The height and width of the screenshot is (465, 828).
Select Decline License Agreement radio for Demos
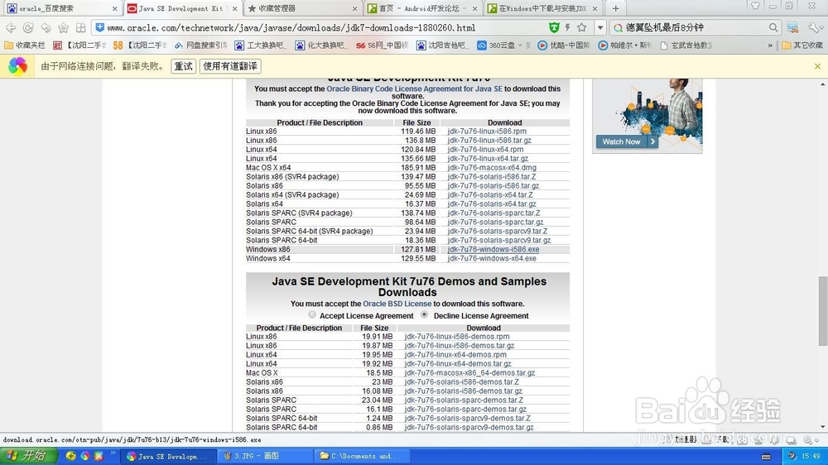coord(424,314)
